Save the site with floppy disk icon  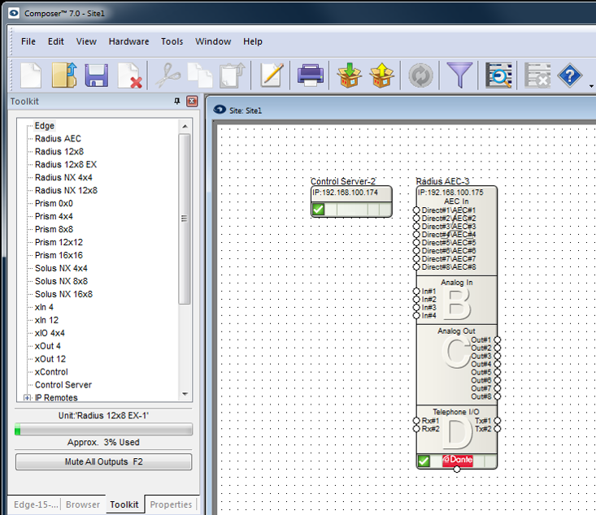96,76
